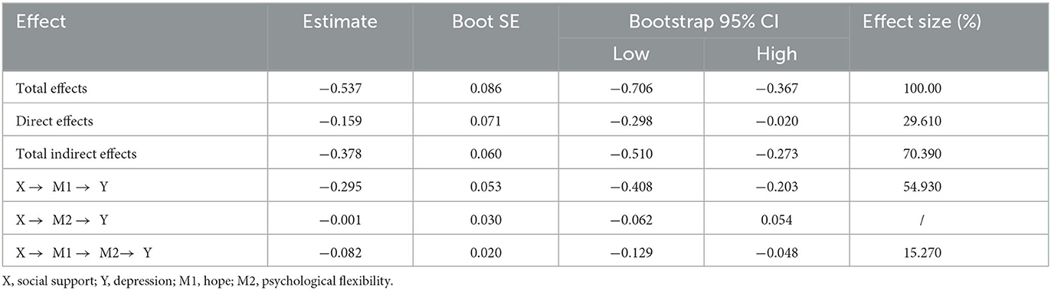Select the Bootstrap 95% CI header
The height and width of the screenshot is (290, 1051).
[x=703, y=21]
